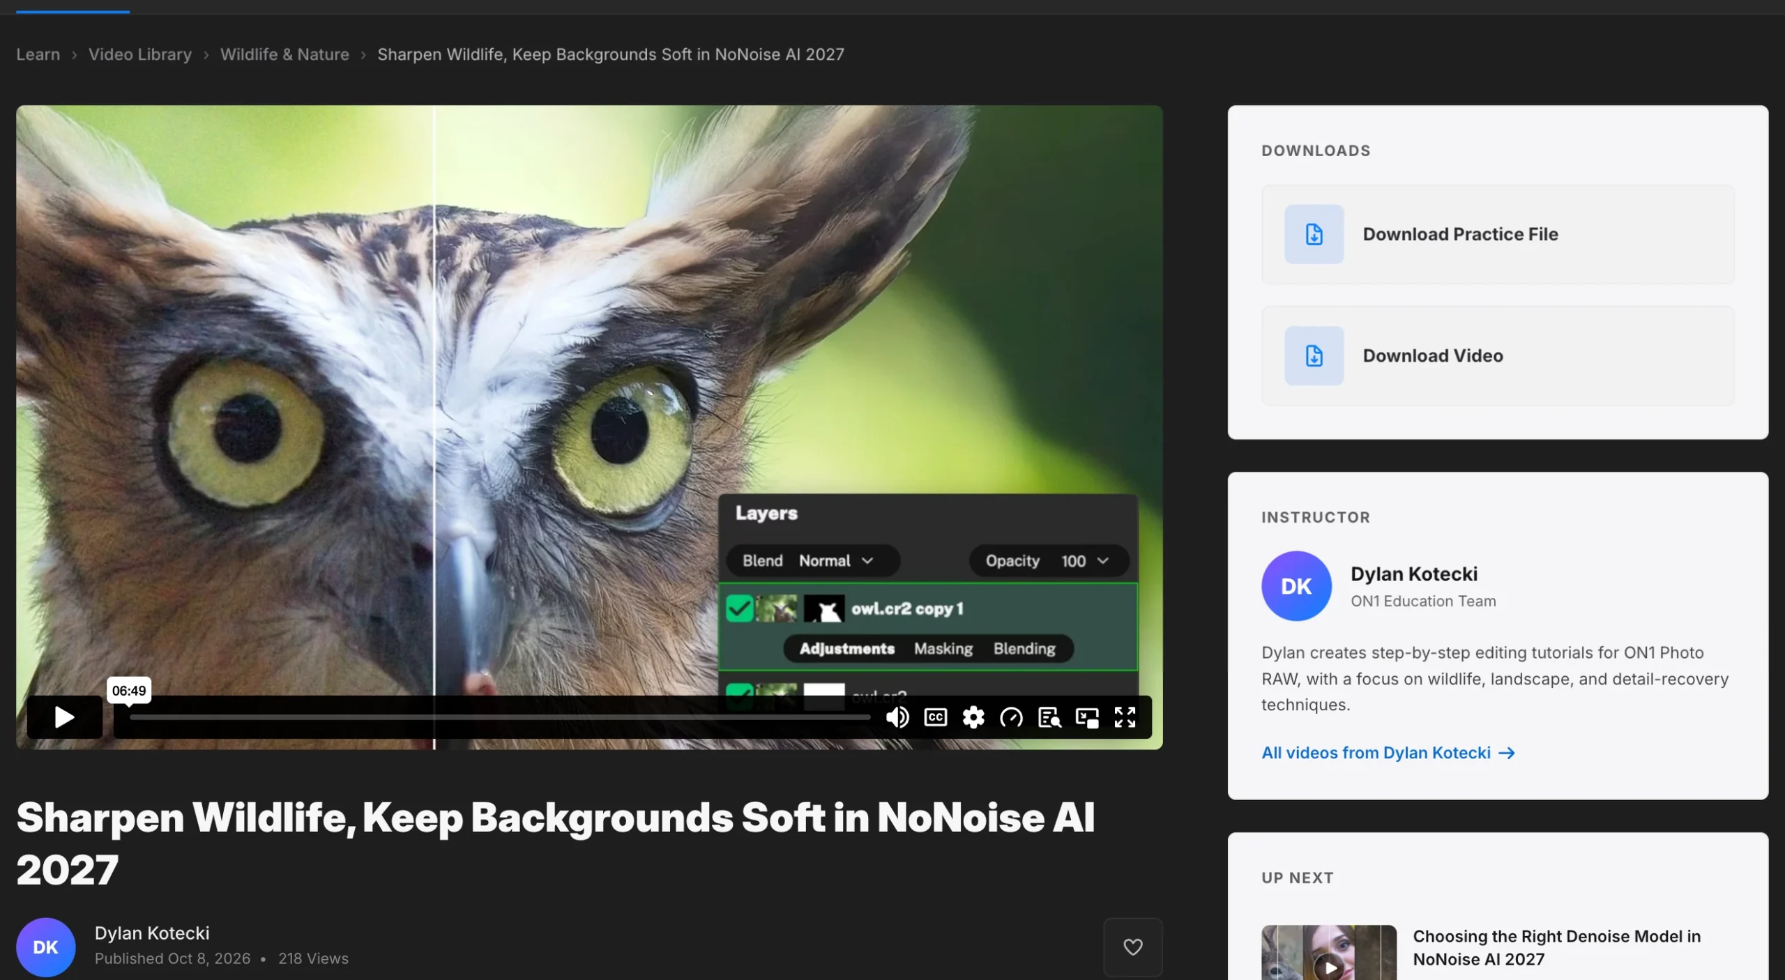1785x980 pixels.
Task: Switch to picture-in-picture mode
Action: coord(1086,717)
